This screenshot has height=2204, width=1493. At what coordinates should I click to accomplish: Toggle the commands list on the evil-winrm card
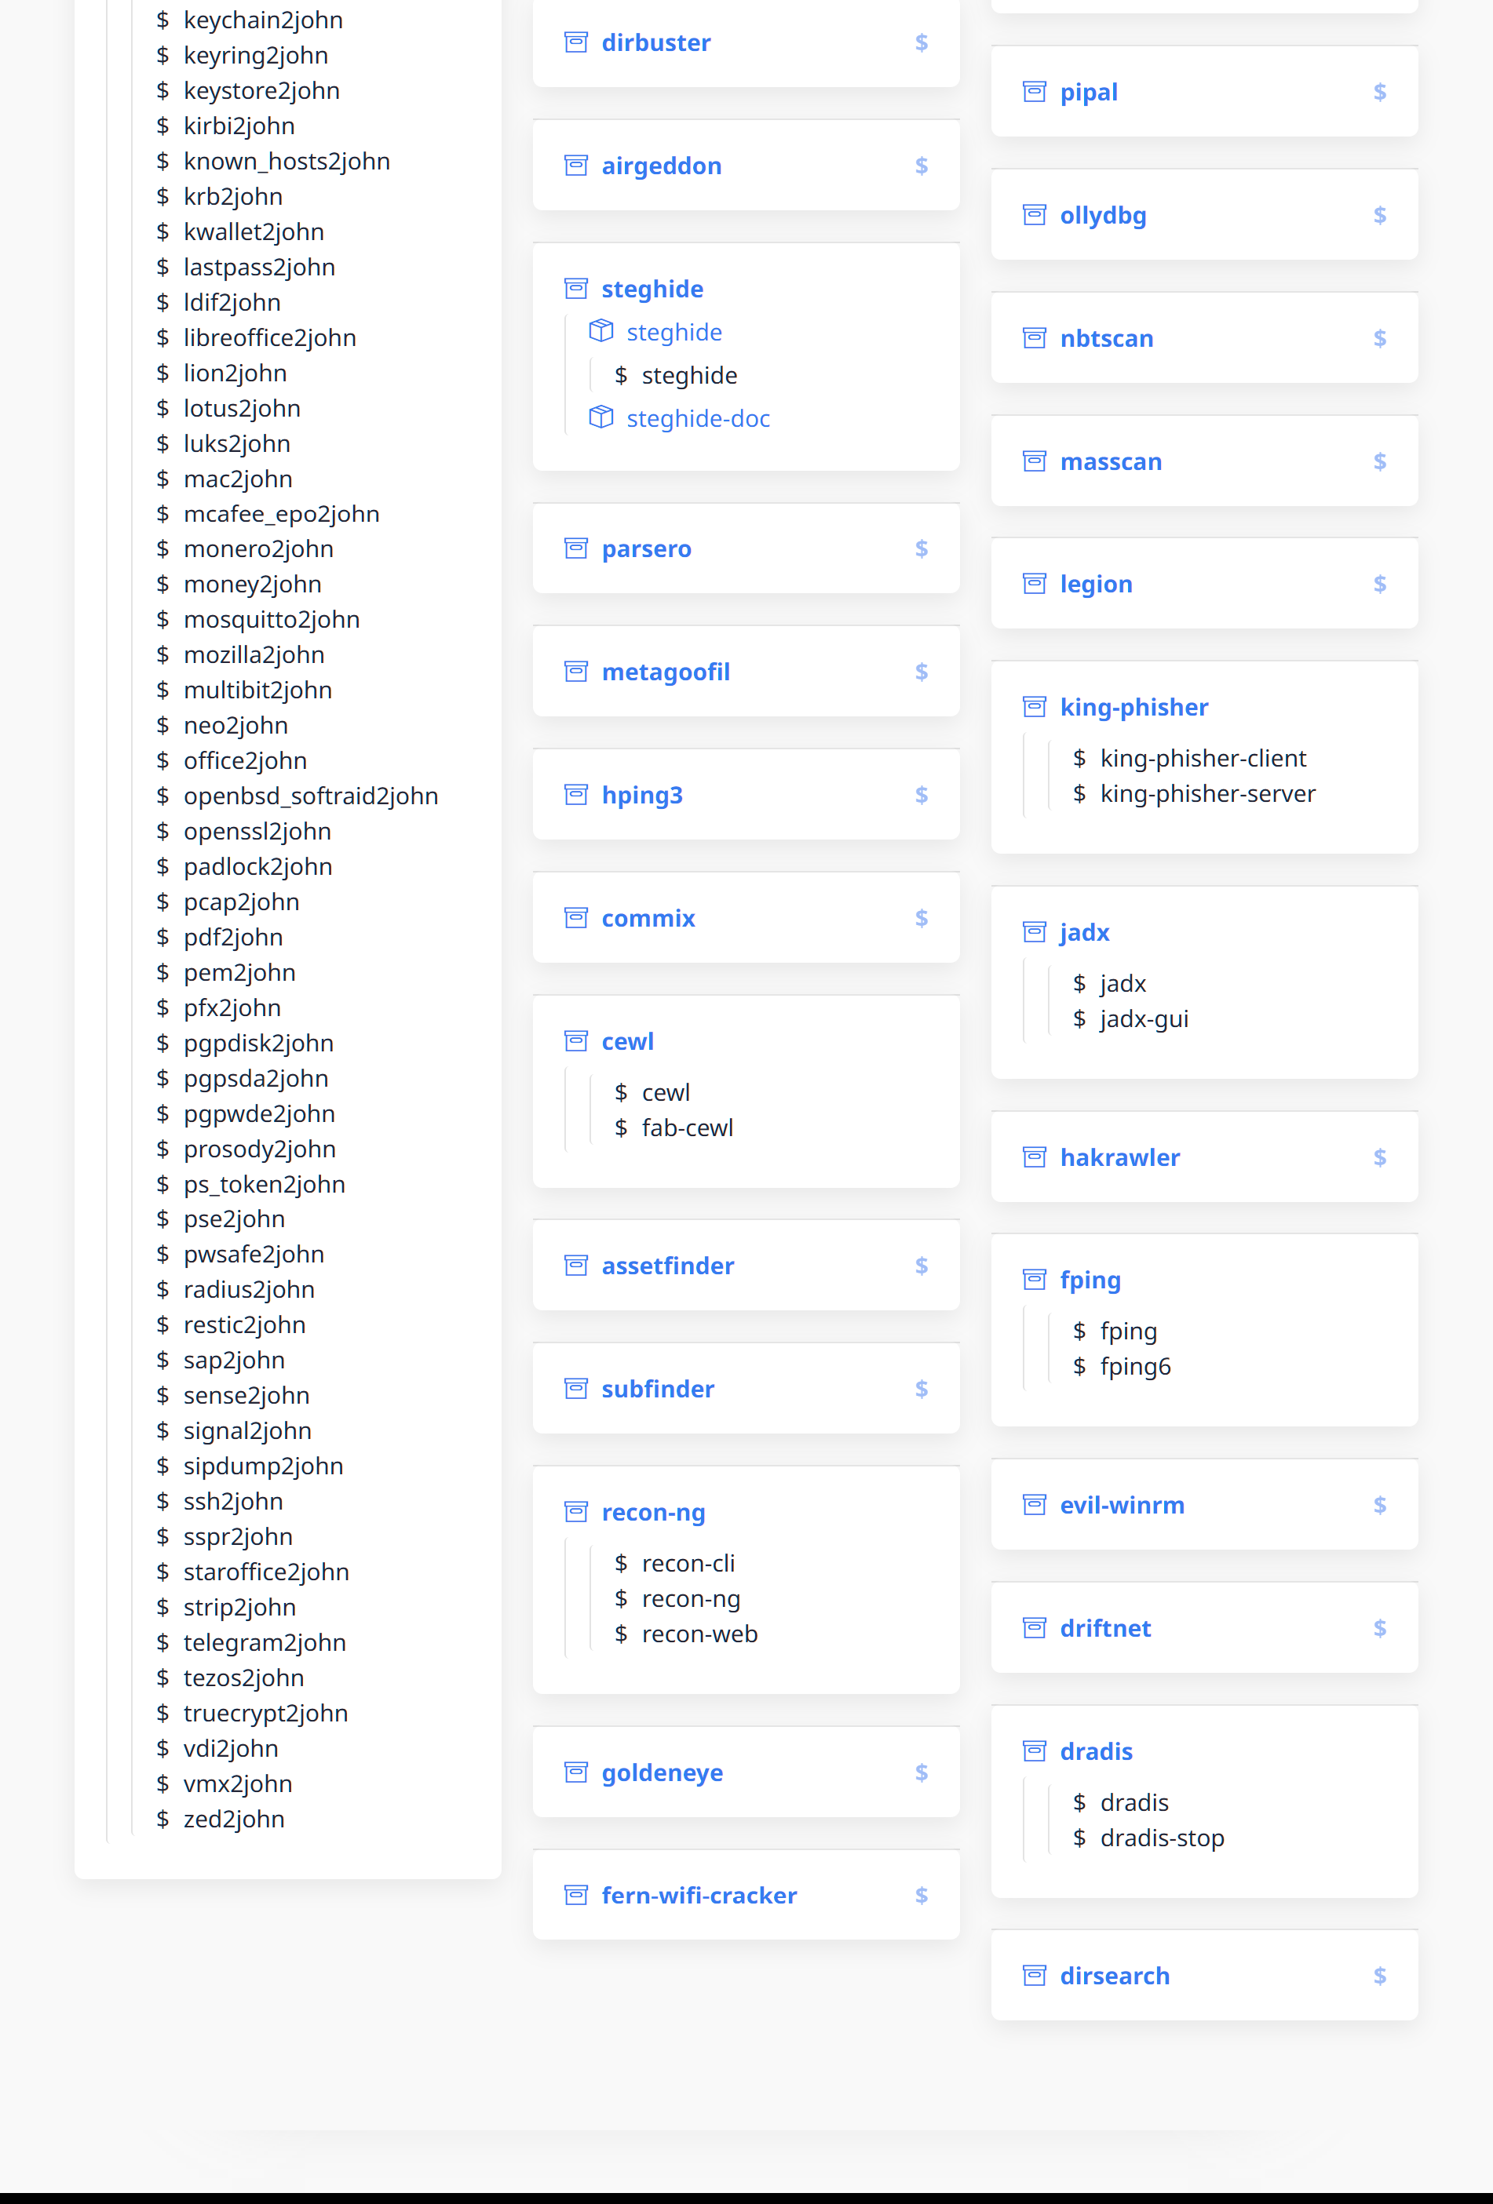[1379, 1505]
